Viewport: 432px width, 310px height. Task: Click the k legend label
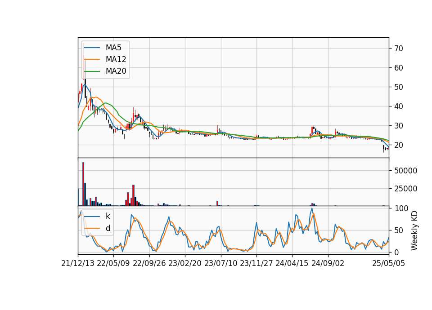108,216
